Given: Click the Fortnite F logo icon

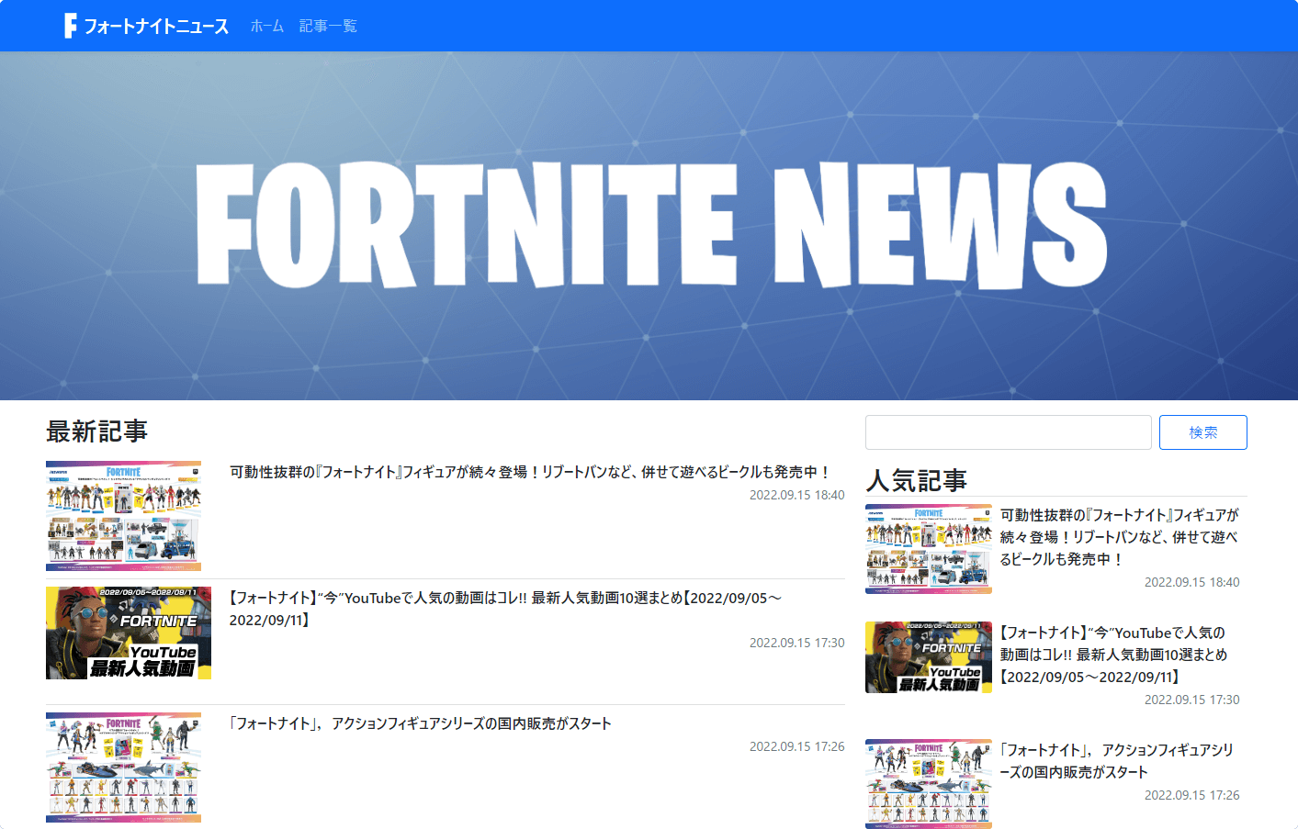Looking at the screenshot, I should pyautogui.click(x=71, y=26).
